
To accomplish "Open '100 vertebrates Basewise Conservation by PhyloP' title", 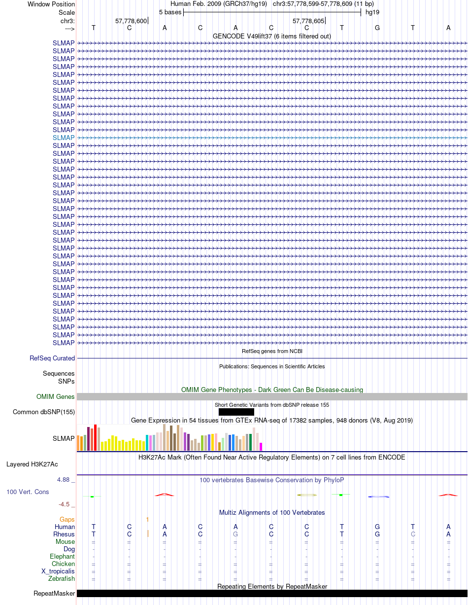I will [x=272, y=480].
